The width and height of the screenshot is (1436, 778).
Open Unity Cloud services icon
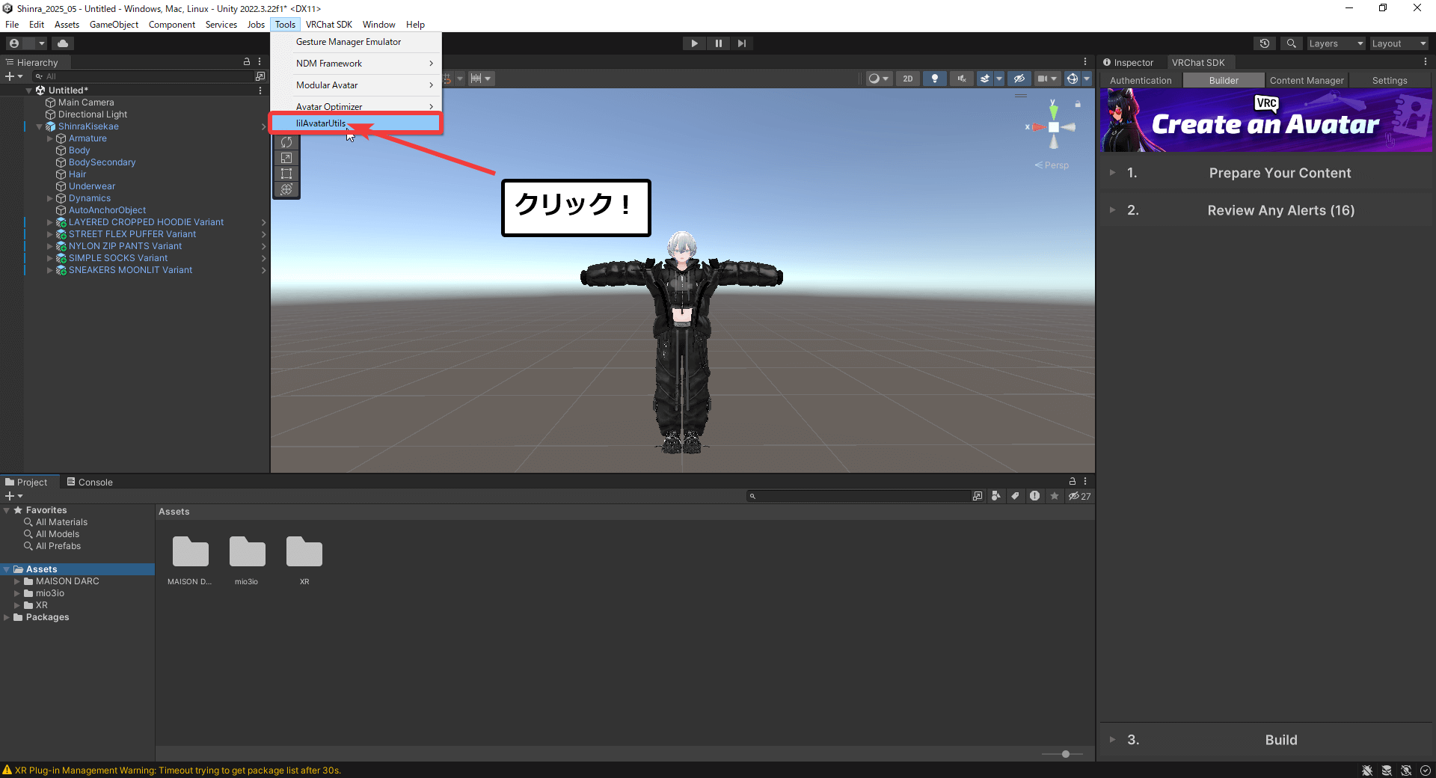pyautogui.click(x=63, y=43)
